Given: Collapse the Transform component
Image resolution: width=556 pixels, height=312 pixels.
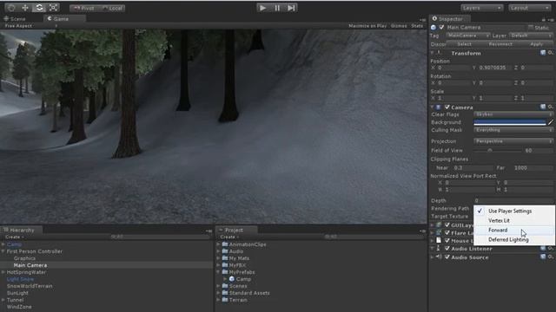Looking at the screenshot, I should point(433,53).
